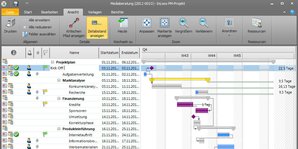Click the blue Internetauftritt Gantt bar

pos(223,135)
